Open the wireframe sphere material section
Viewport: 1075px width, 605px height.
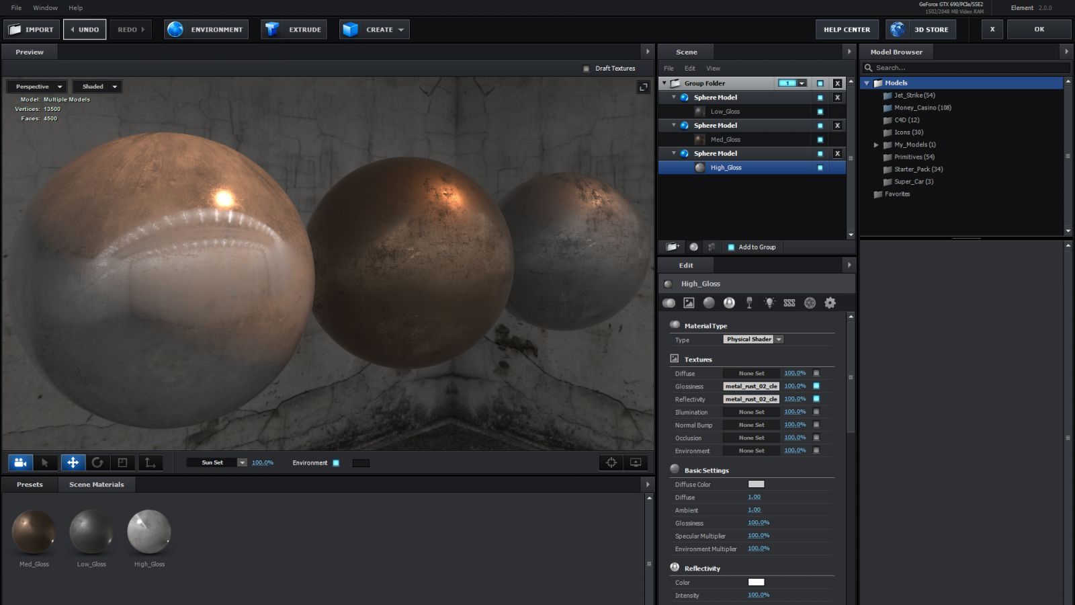810,303
